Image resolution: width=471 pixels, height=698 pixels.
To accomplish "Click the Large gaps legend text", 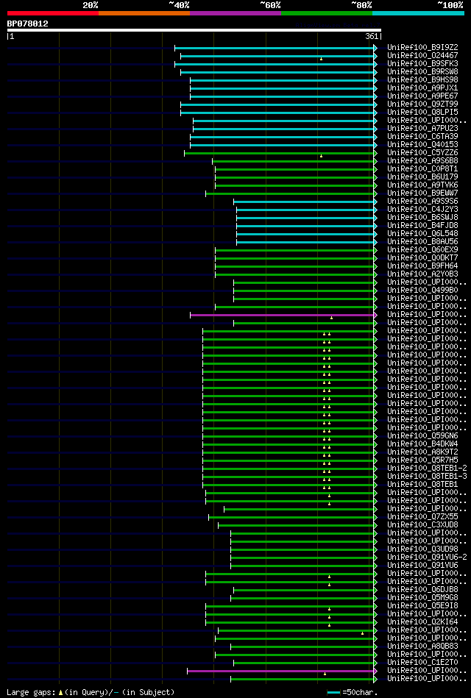I will coord(91,692).
